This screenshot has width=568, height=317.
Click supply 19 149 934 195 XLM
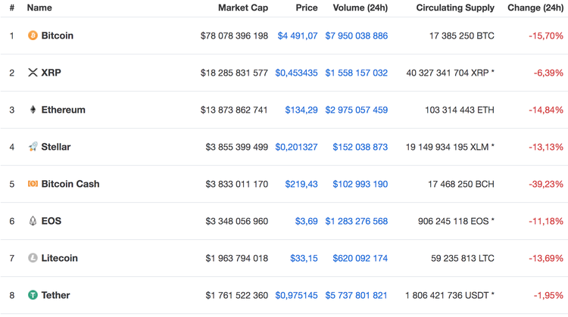pyautogui.click(x=448, y=147)
